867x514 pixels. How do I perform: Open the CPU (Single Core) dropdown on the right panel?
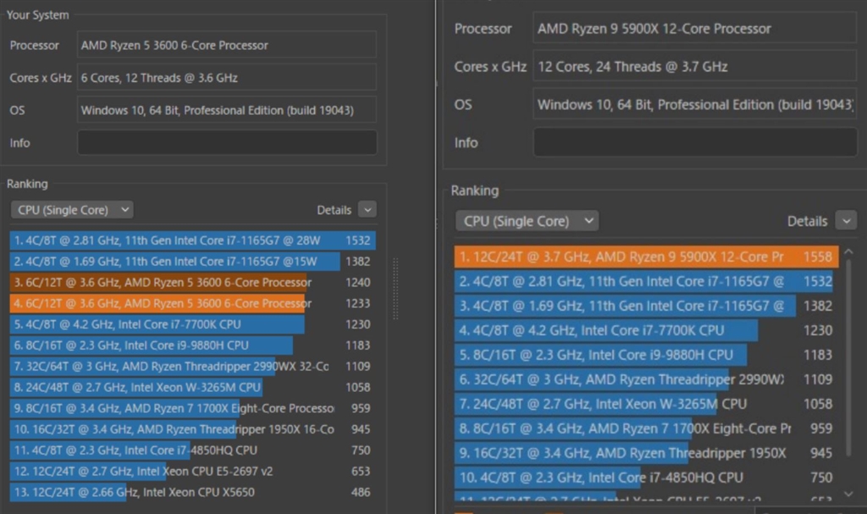pos(526,220)
